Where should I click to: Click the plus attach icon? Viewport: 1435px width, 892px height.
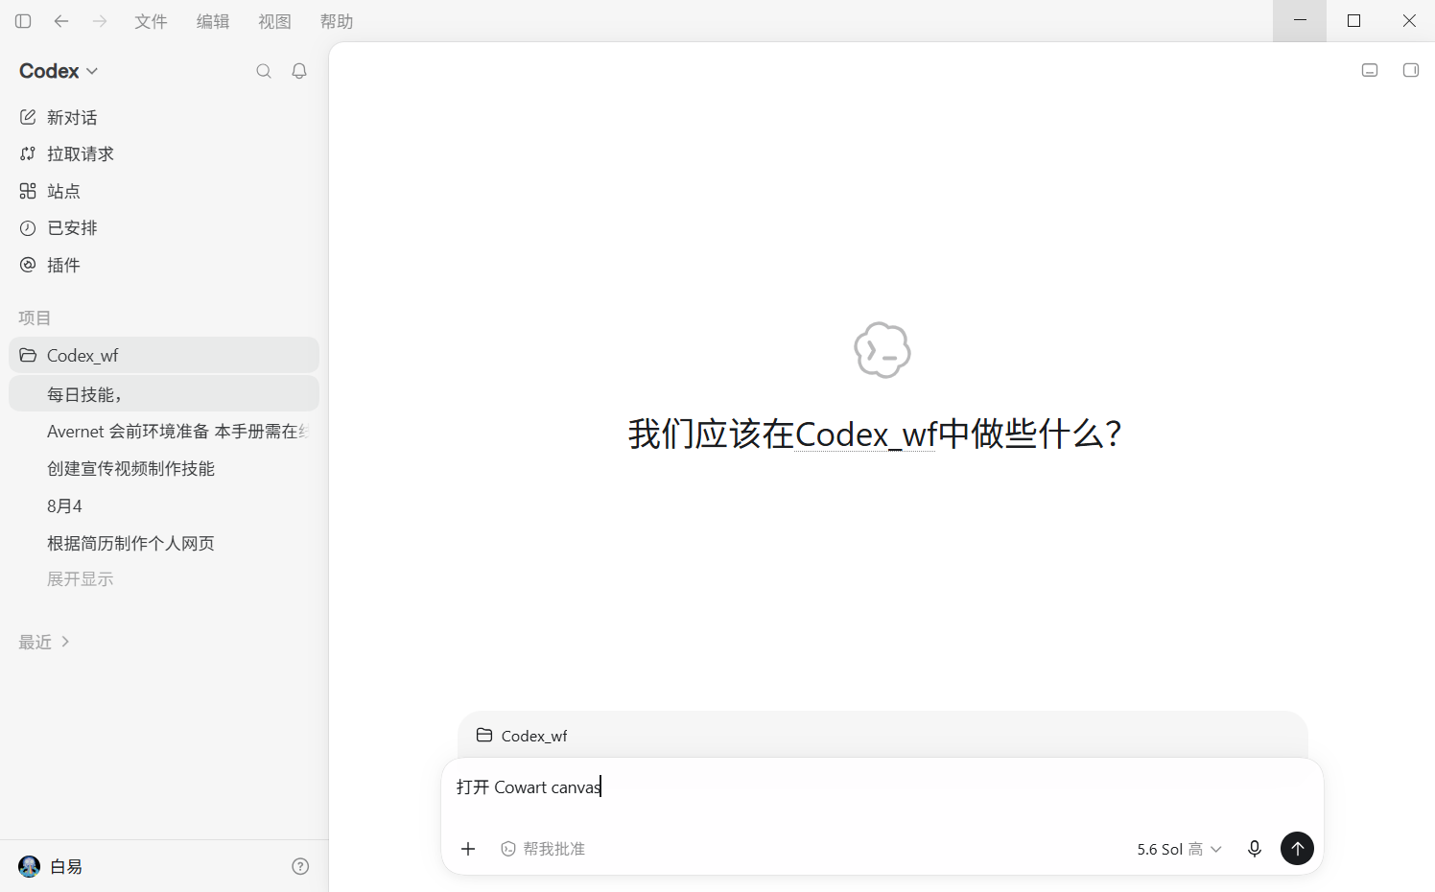pos(468,849)
